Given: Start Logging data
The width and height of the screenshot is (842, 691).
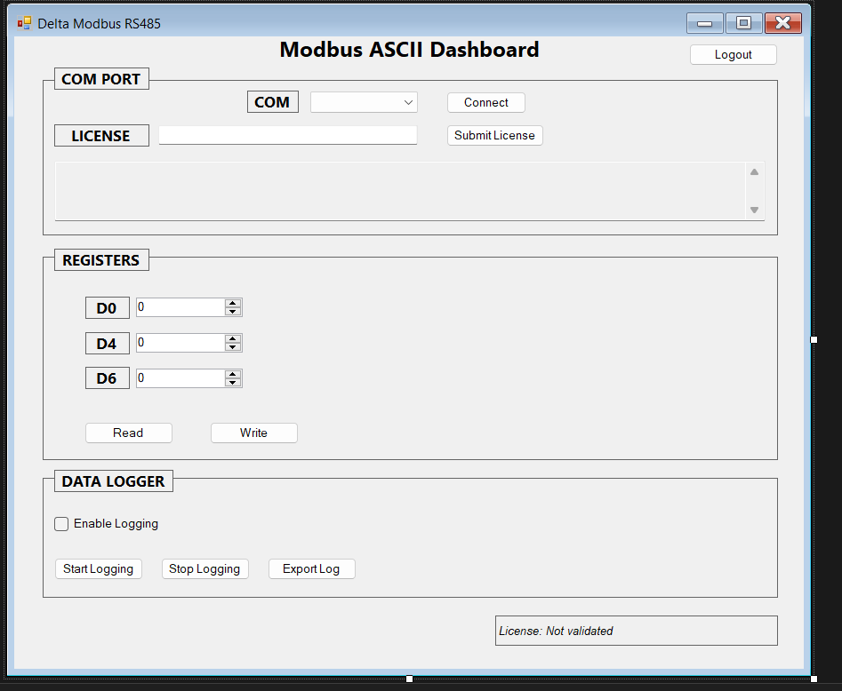Looking at the screenshot, I should pos(99,568).
